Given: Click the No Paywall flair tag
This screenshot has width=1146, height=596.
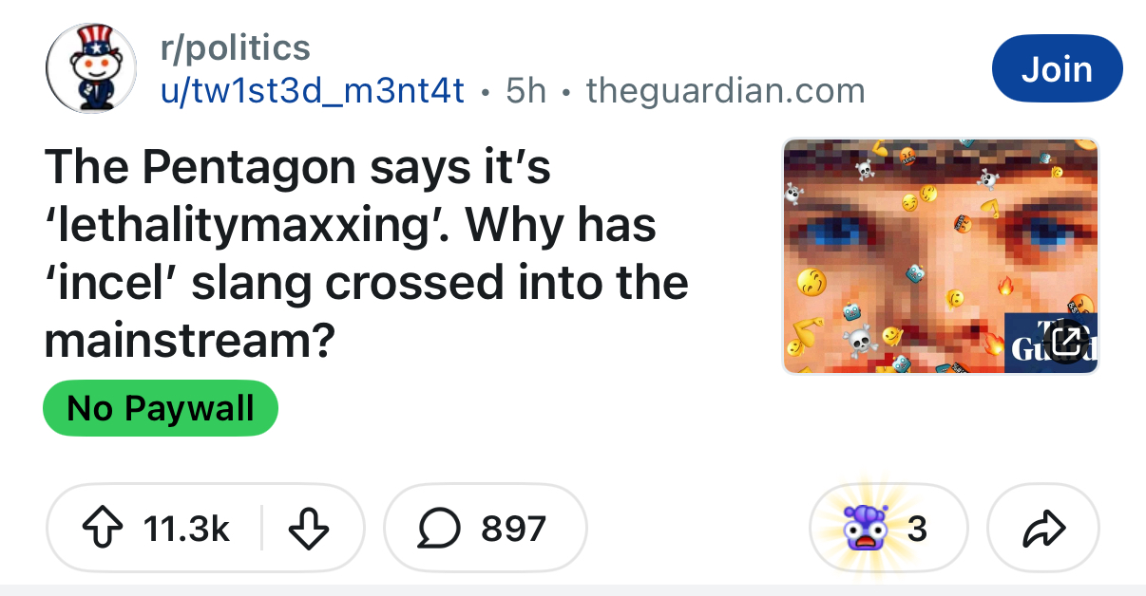Looking at the screenshot, I should (161, 408).
